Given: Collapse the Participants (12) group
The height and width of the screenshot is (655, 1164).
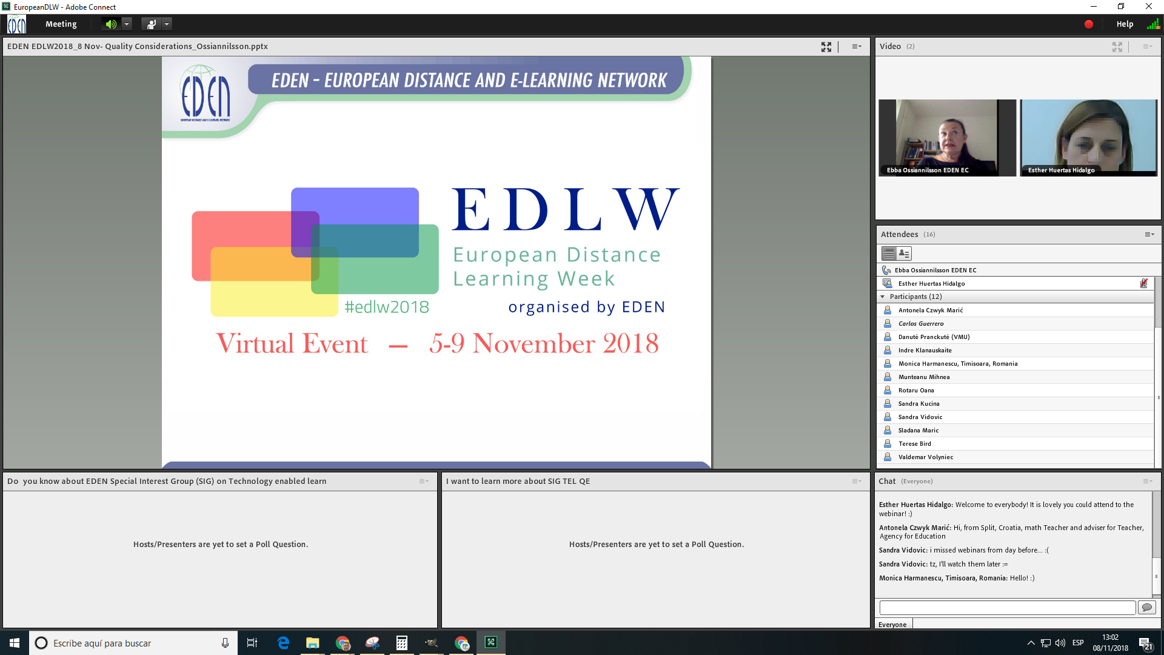Looking at the screenshot, I should tap(883, 297).
